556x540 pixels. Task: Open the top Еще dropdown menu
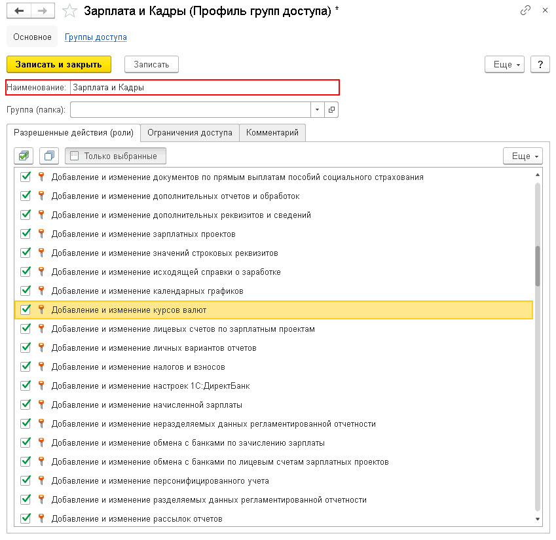504,65
